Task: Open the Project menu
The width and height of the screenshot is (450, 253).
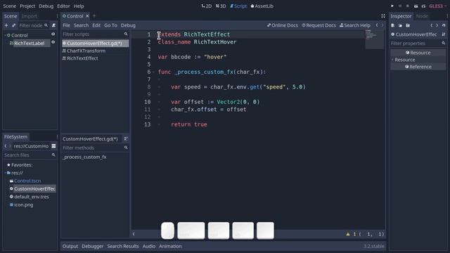Action: [x=27, y=6]
